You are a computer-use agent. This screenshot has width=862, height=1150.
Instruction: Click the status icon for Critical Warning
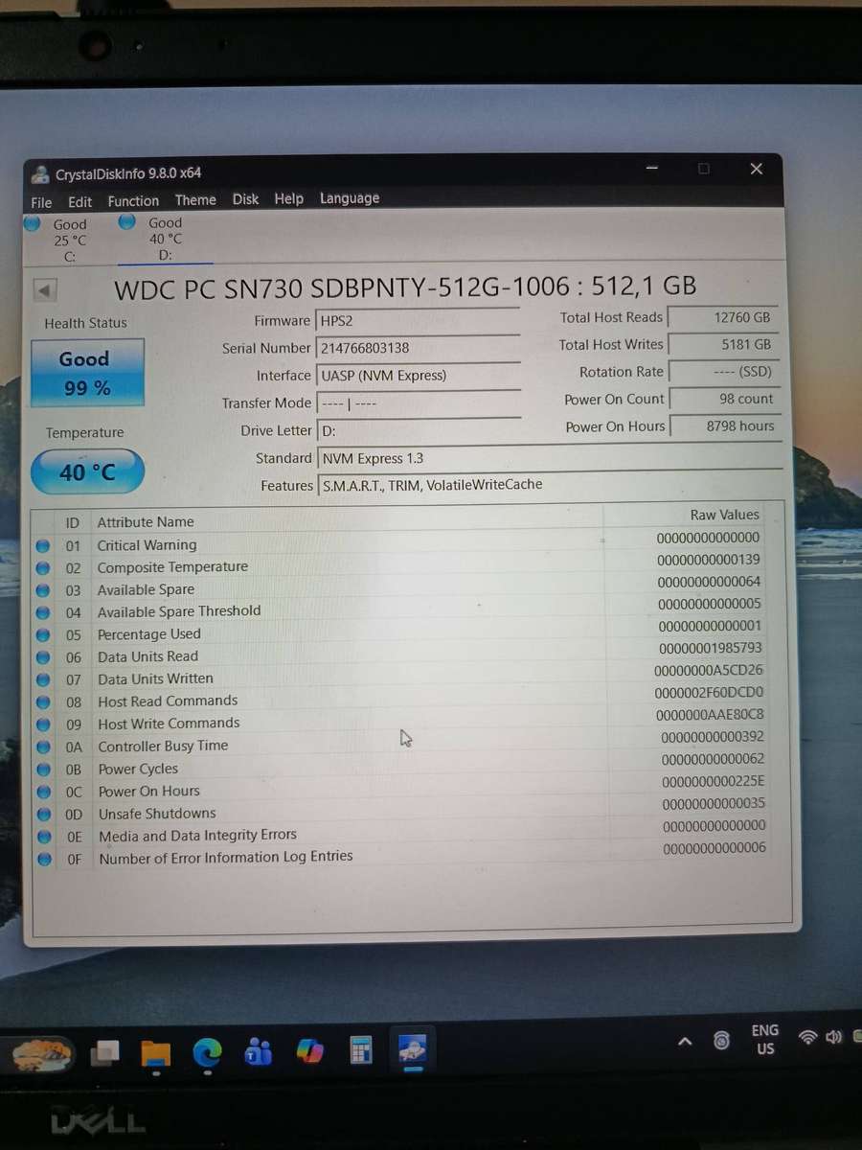pyautogui.click(x=42, y=546)
